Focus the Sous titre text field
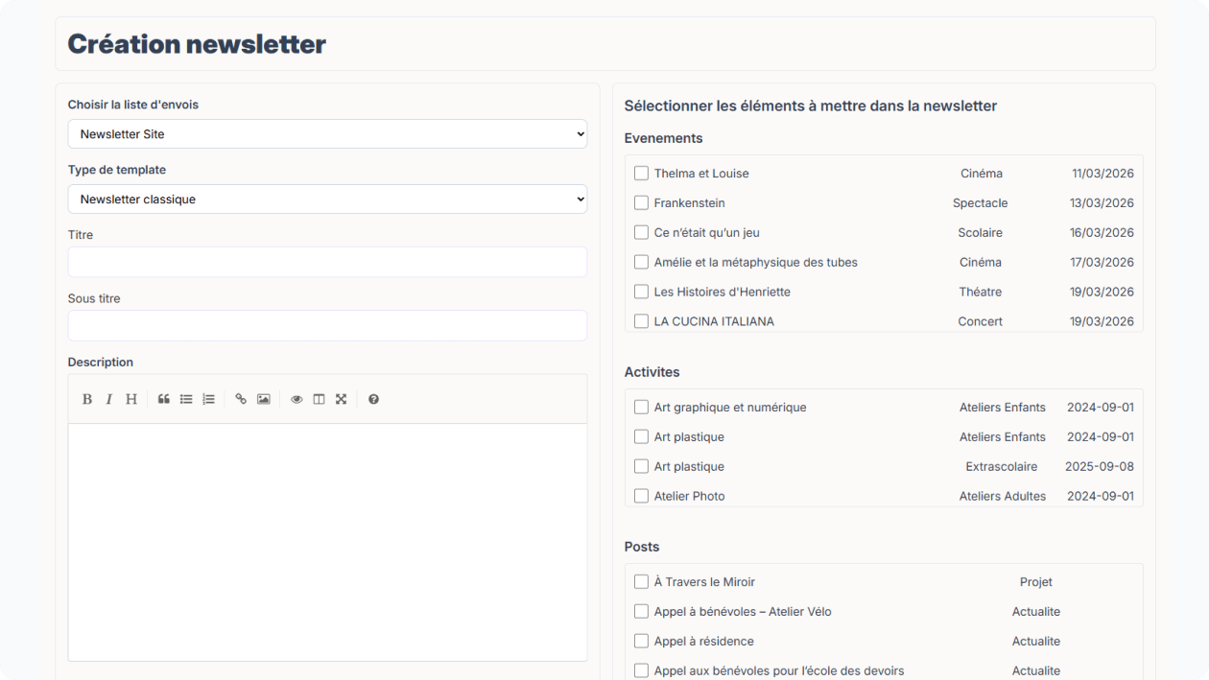Image resolution: width=1209 pixels, height=680 pixels. click(x=327, y=326)
